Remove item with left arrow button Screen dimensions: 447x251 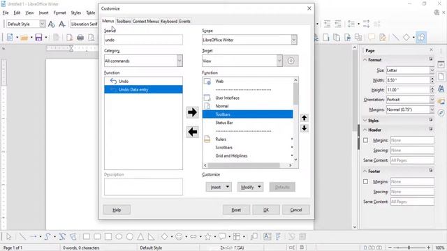(x=193, y=132)
